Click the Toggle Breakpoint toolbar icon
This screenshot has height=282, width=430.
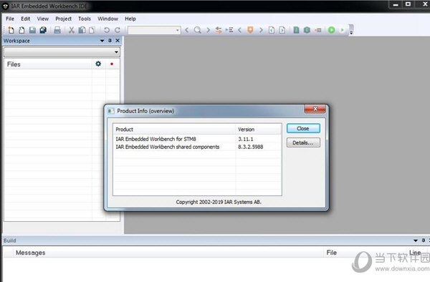[317, 30]
